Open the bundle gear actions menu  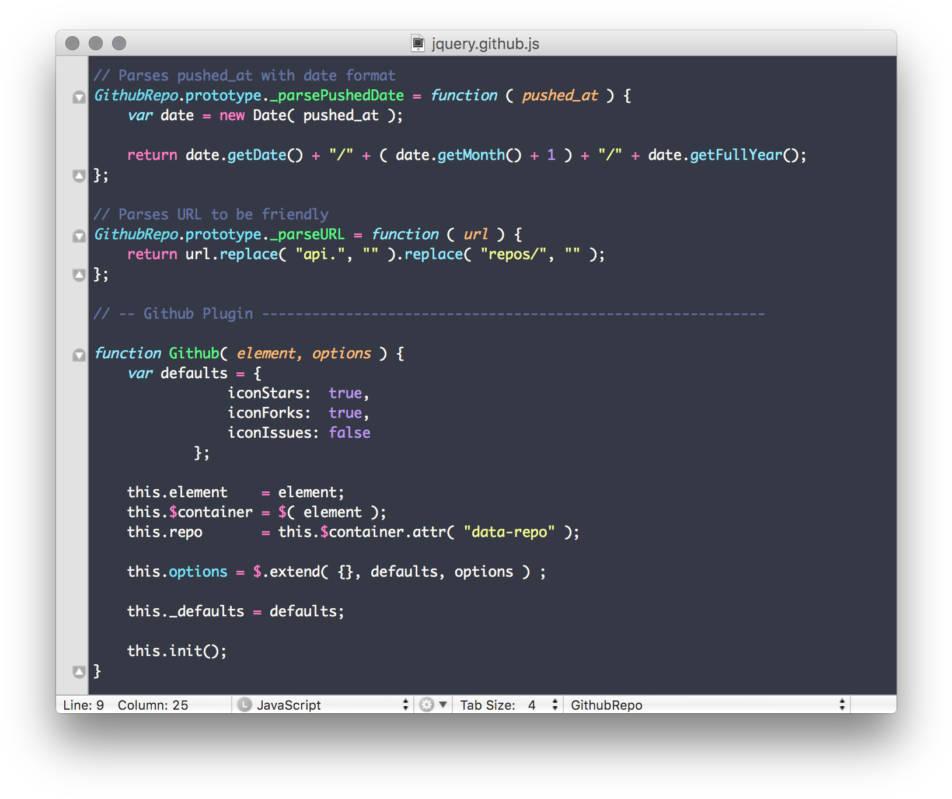(x=434, y=705)
